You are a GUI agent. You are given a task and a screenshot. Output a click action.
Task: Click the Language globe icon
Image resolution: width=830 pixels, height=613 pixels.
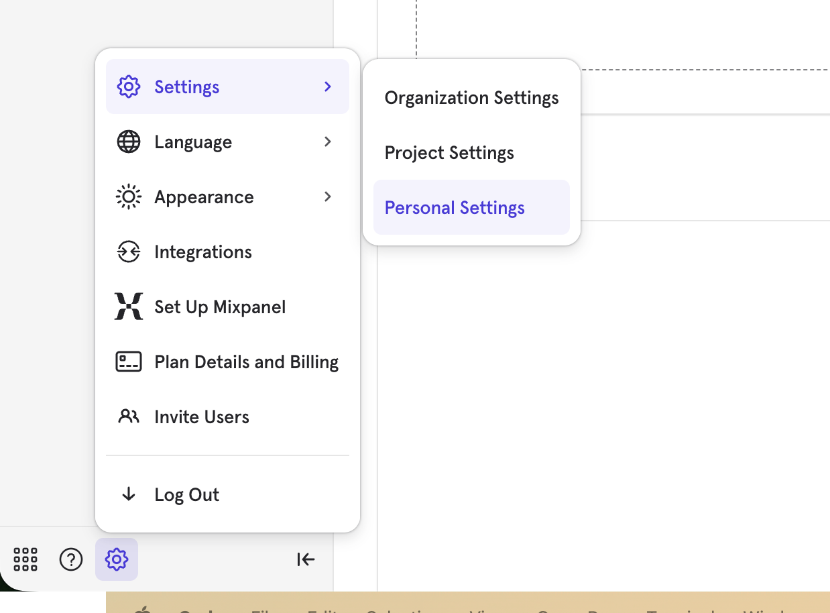(x=128, y=142)
